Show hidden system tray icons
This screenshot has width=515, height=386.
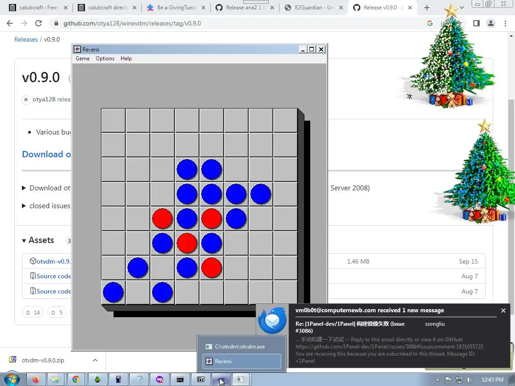437,380
